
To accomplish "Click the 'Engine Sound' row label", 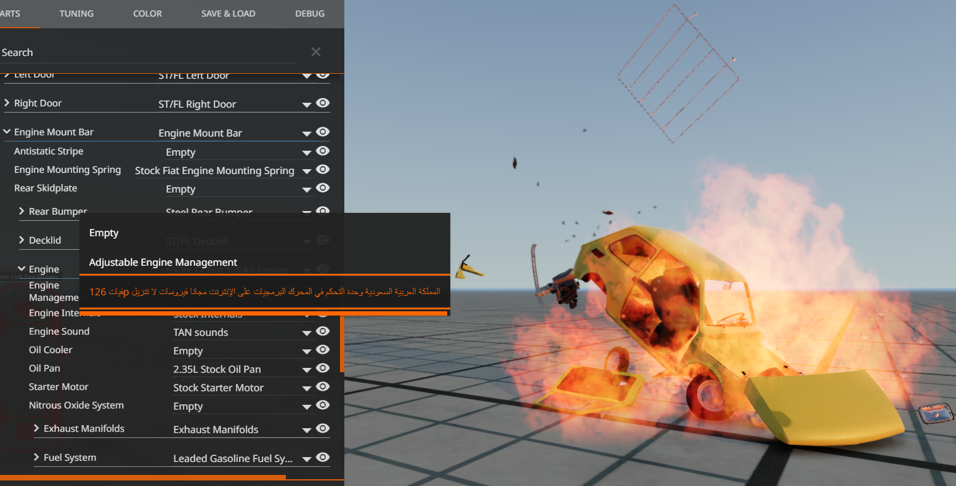I will tap(59, 332).
